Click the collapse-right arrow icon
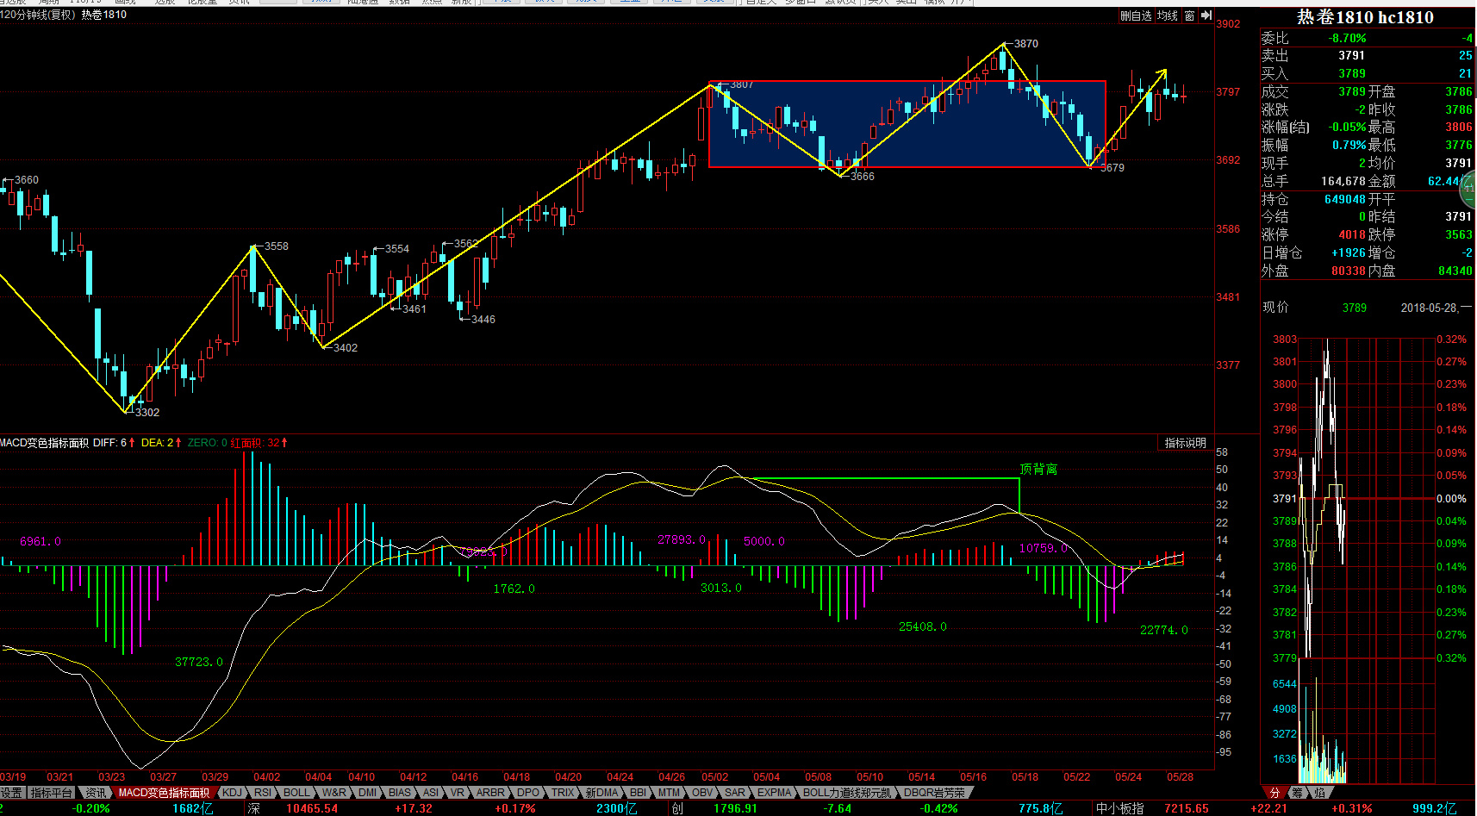1477x816 pixels. (1206, 16)
